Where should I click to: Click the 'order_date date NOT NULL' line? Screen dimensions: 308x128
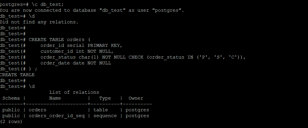(76, 63)
